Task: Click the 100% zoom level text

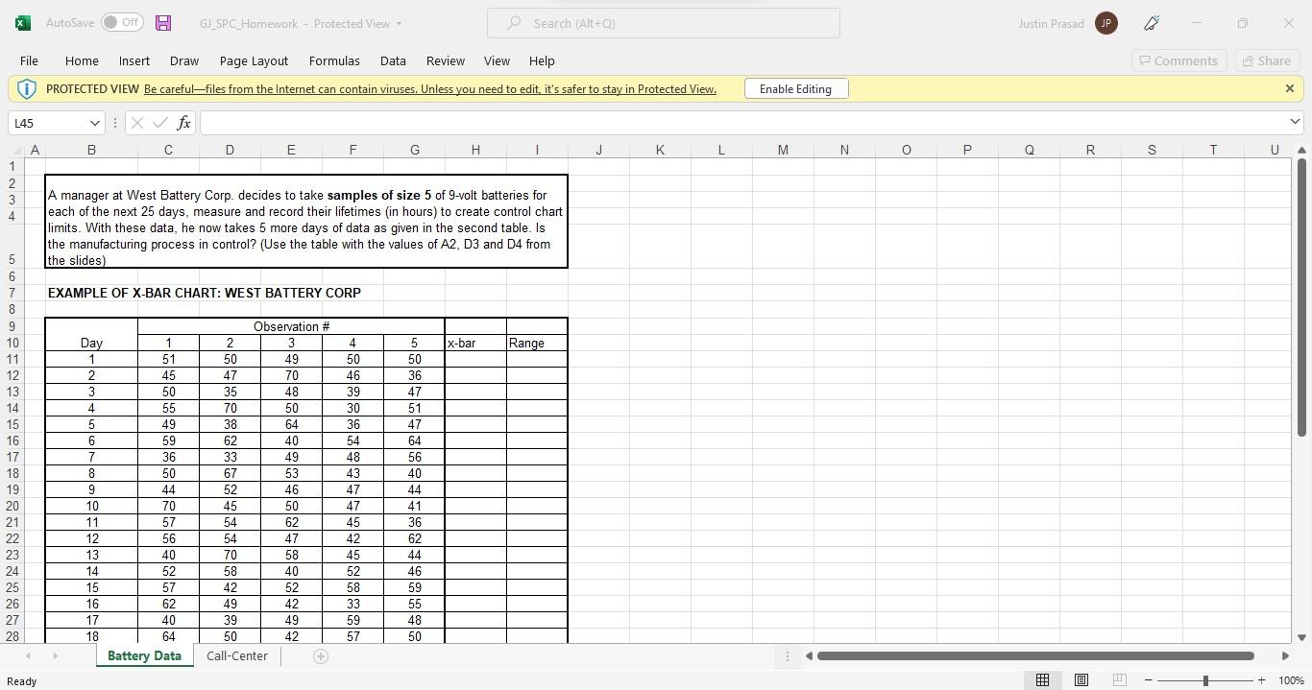Action: [x=1291, y=680]
